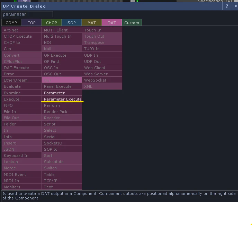Choose the Art-Net operator
Screen dimensions: 252x225
click(x=22, y=30)
